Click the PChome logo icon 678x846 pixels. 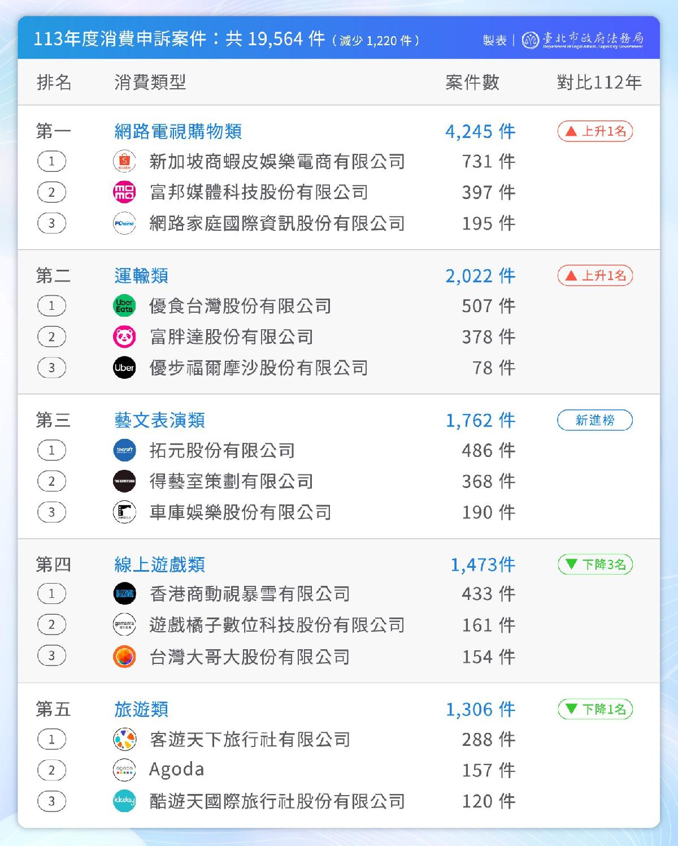(124, 223)
